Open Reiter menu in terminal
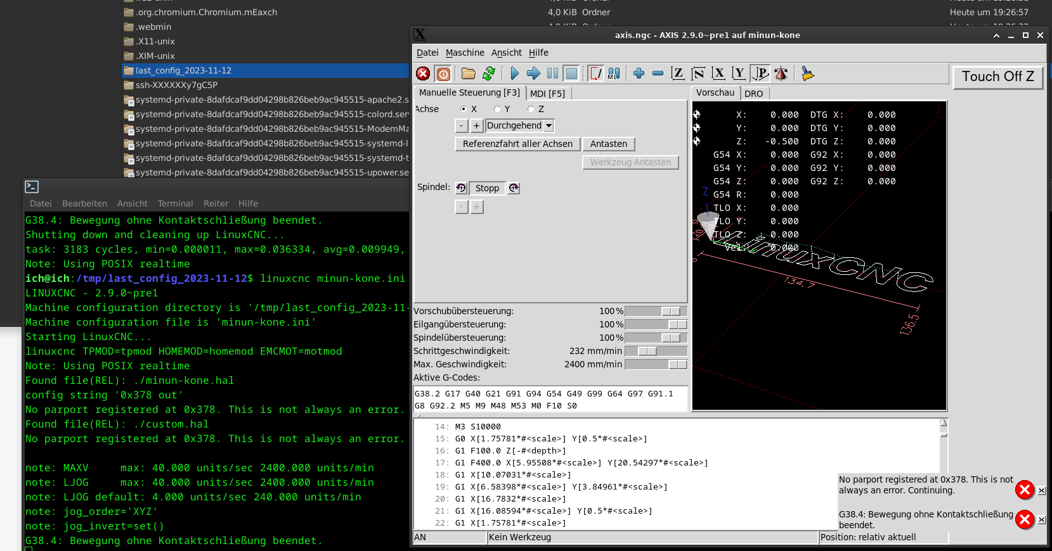Screen dimensions: 1052x551 pyautogui.click(x=216, y=203)
